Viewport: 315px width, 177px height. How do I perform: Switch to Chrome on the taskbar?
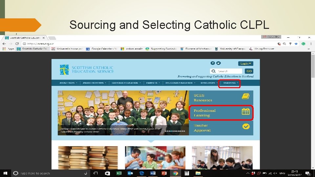click(175, 173)
